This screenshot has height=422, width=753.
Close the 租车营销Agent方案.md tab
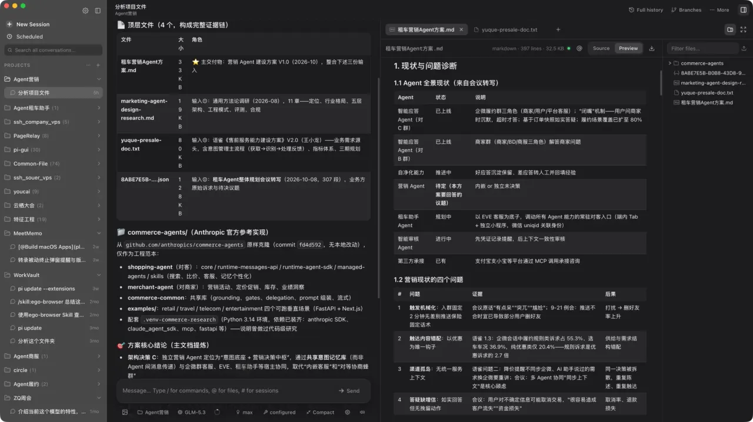(461, 29)
